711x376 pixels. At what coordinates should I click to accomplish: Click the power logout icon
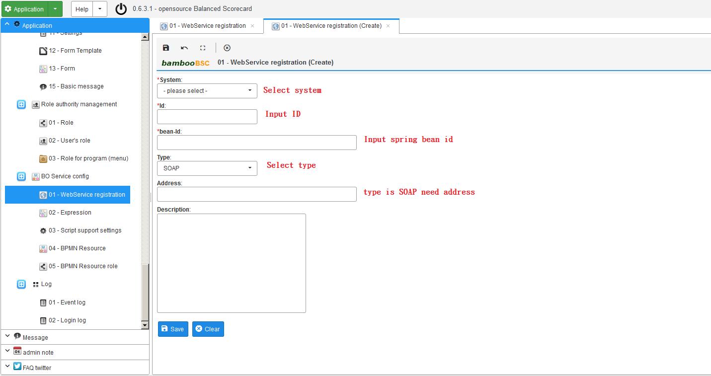point(121,9)
